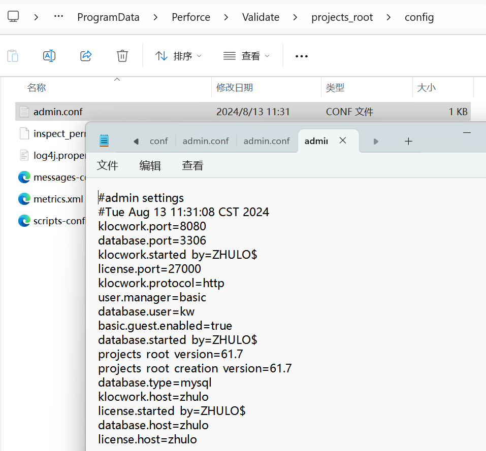The width and height of the screenshot is (486, 451).
Task: Click the Share icon in Explorer toolbar
Action: 86,56
